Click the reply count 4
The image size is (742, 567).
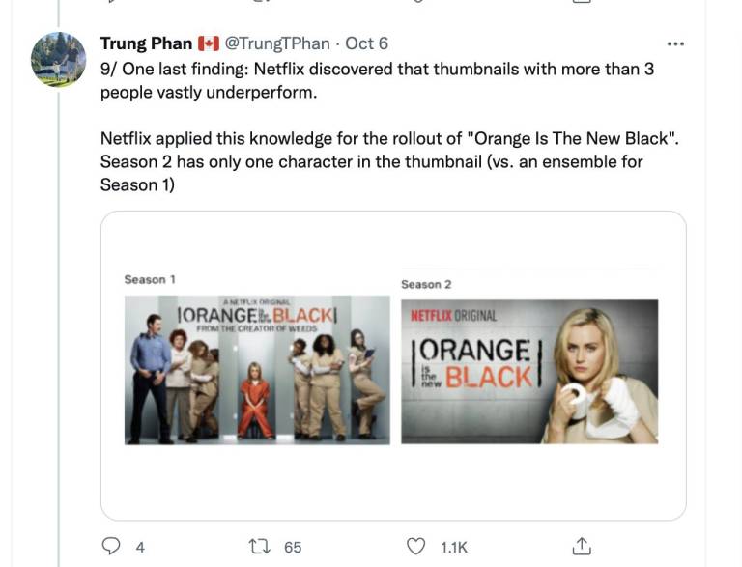point(140,547)
